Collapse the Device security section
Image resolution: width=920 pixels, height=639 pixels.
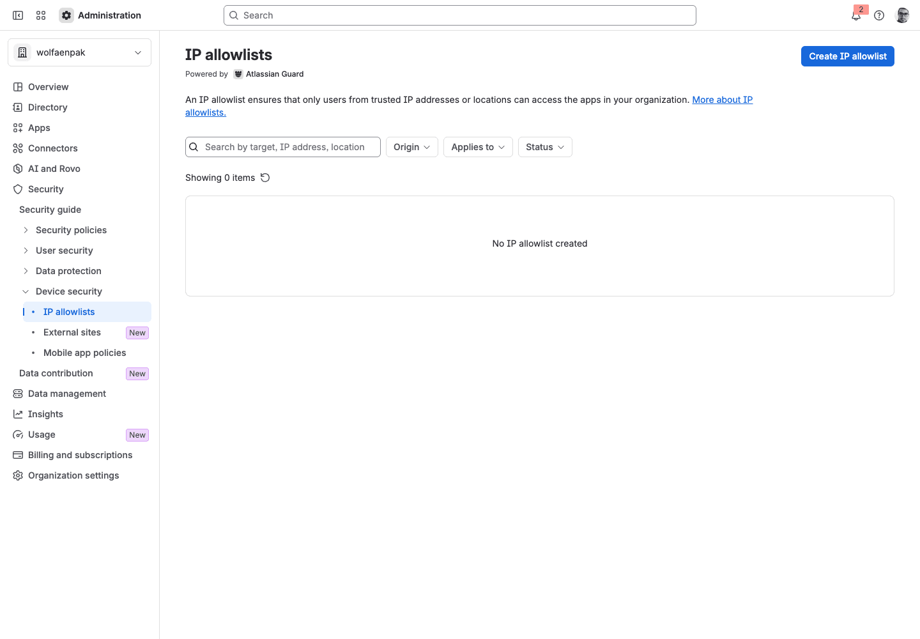(x=26, y=291)
